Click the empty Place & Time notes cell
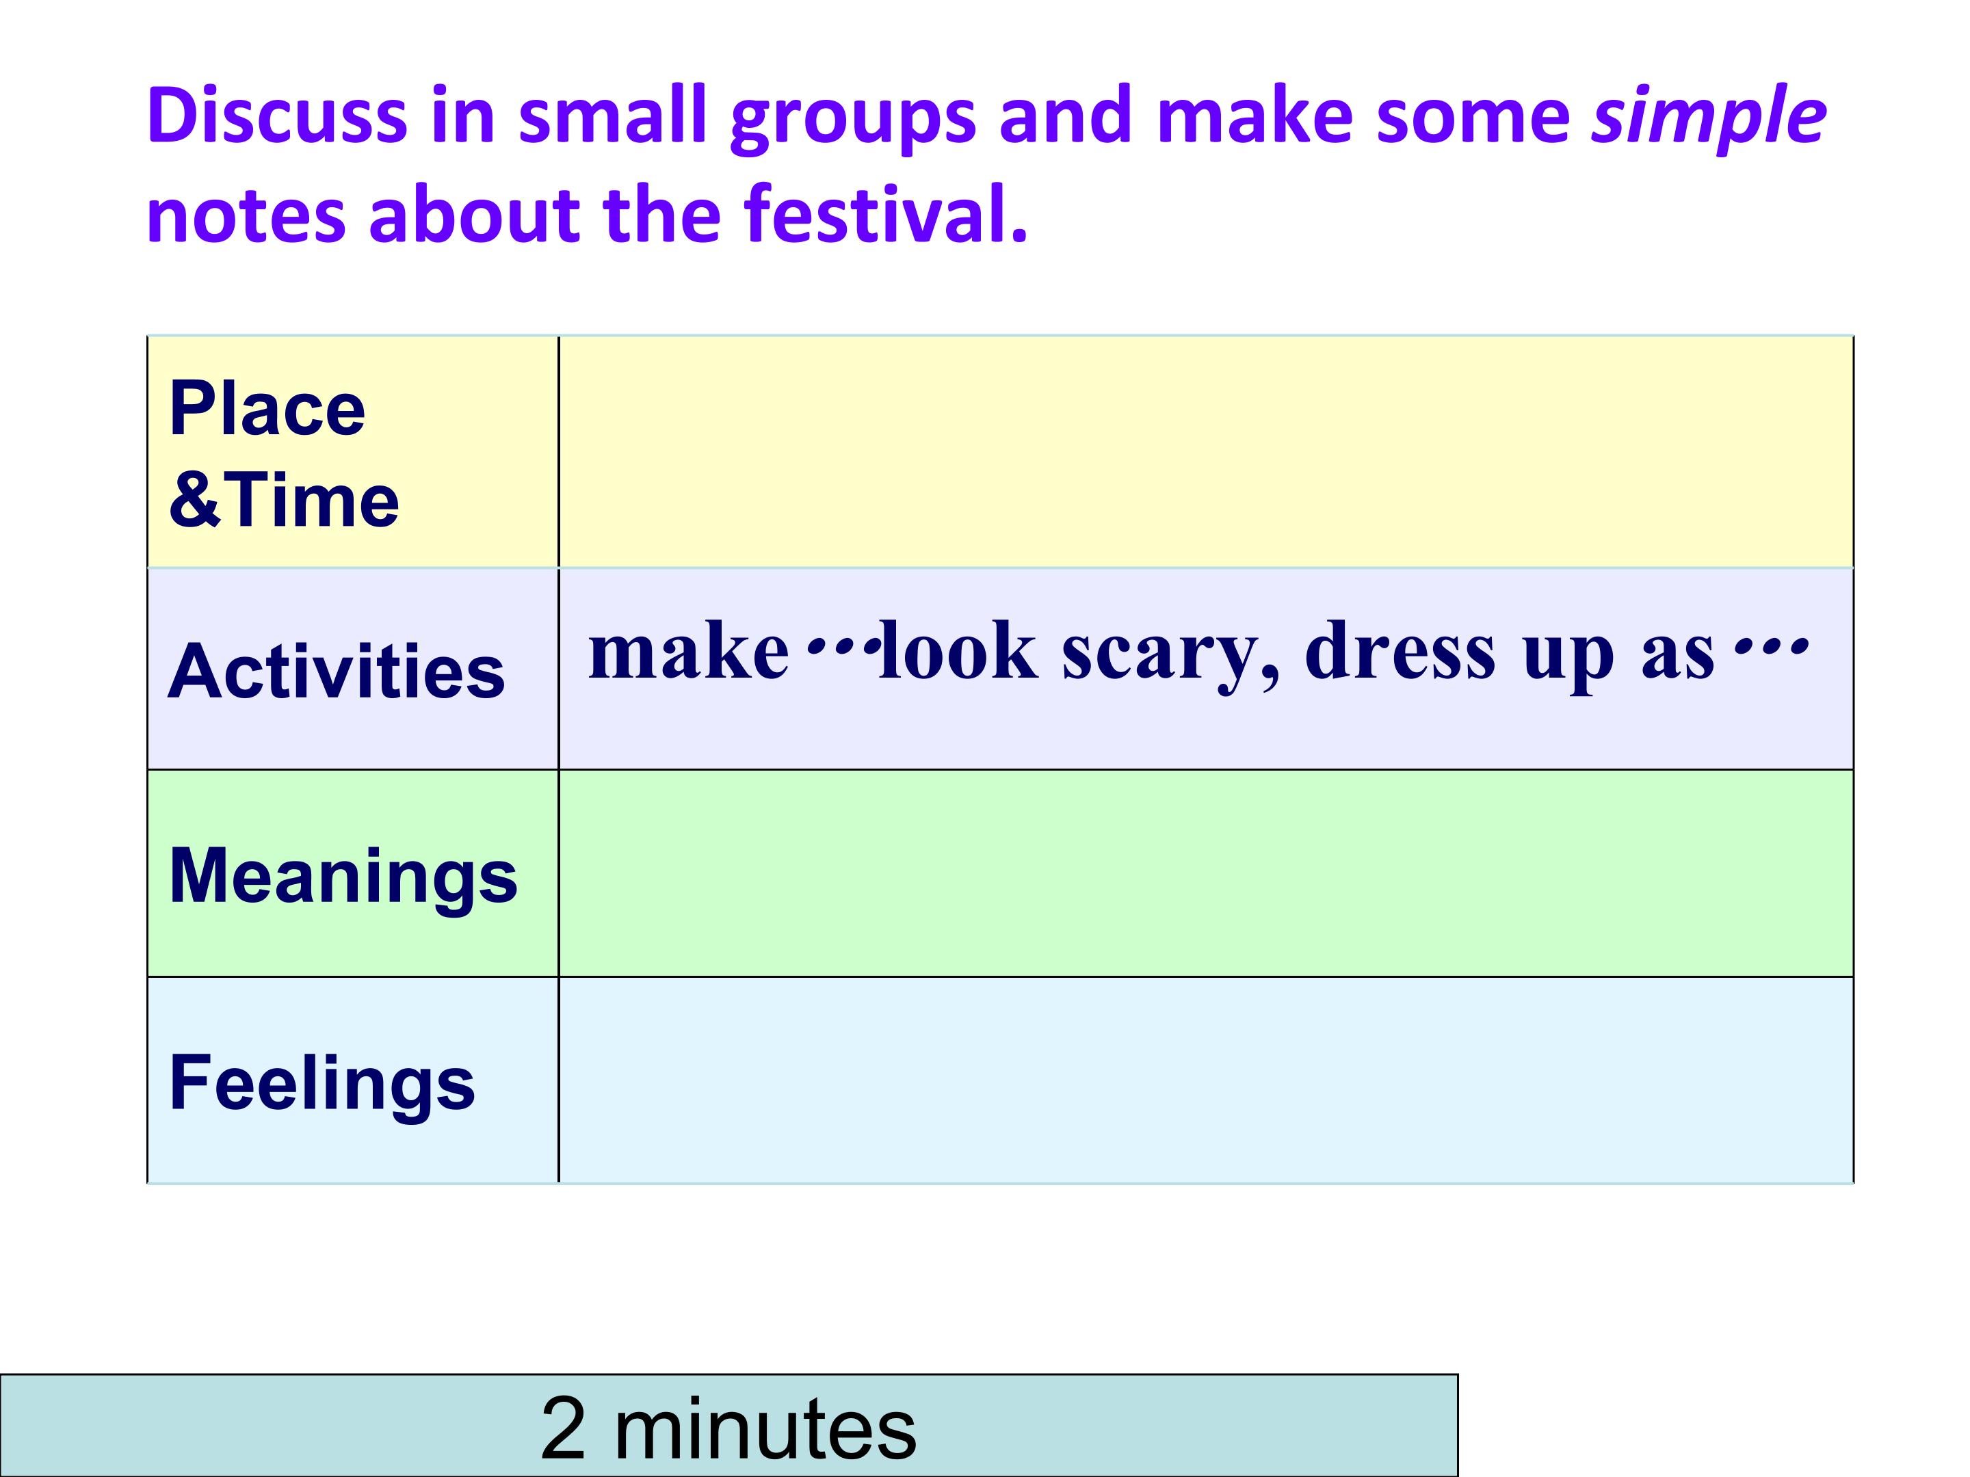 (1206, 451)
